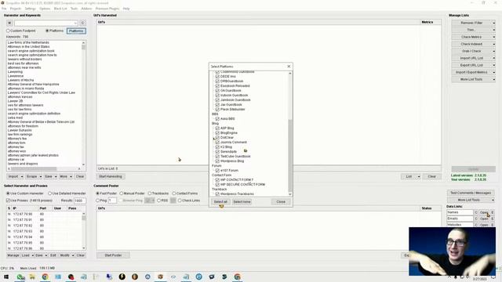Select the Manual Poster radio option
Viewport: 502px width, 282px height.
click(x=122, y=193)
